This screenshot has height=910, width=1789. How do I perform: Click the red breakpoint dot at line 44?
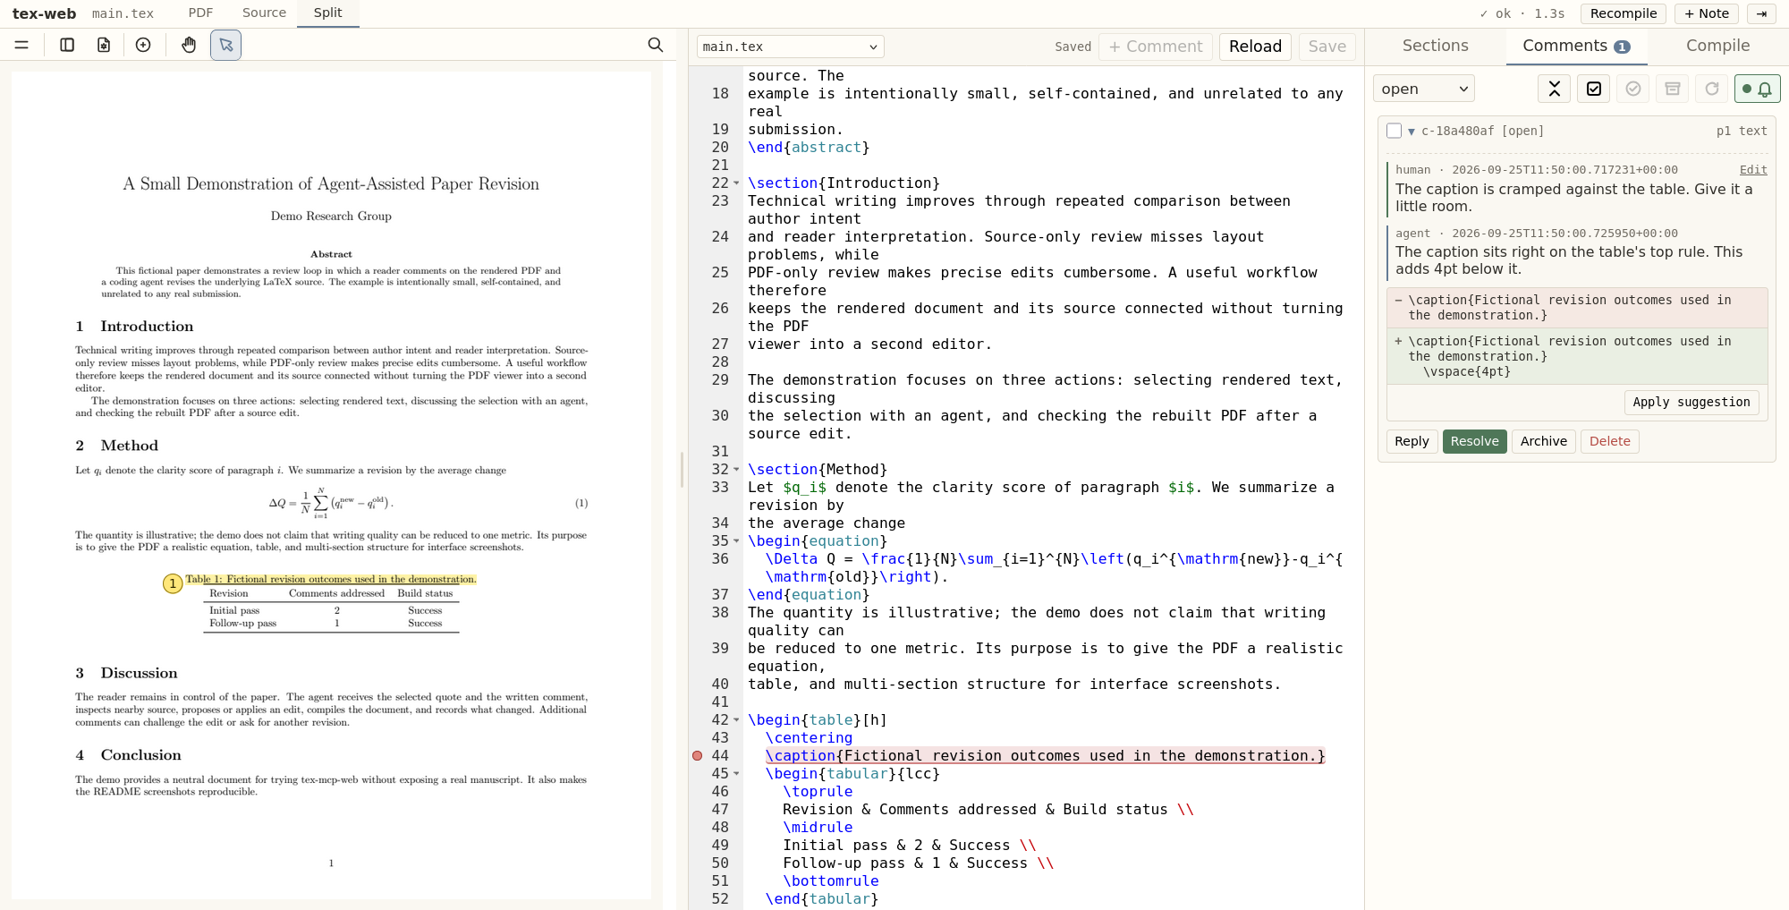pyautogui.click(x=698, y=756)
